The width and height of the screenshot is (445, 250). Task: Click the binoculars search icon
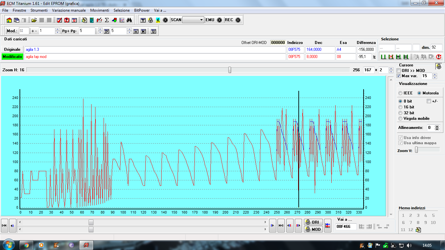[x=129, y=20]
